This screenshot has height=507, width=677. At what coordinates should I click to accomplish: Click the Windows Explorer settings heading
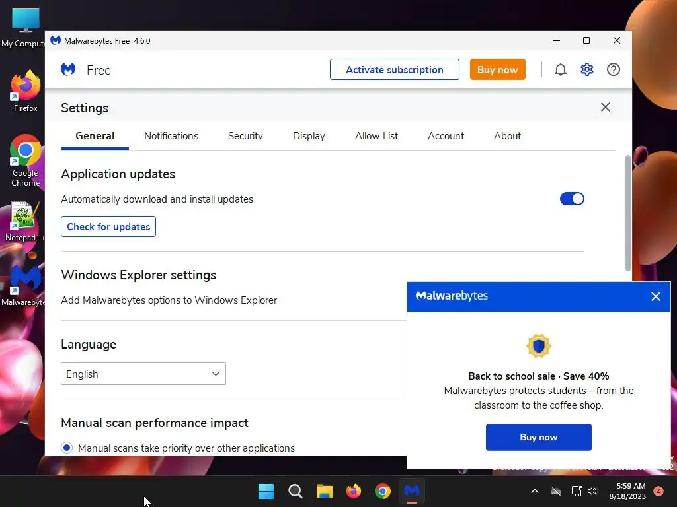pyautogui.click(x=139, y=275)
